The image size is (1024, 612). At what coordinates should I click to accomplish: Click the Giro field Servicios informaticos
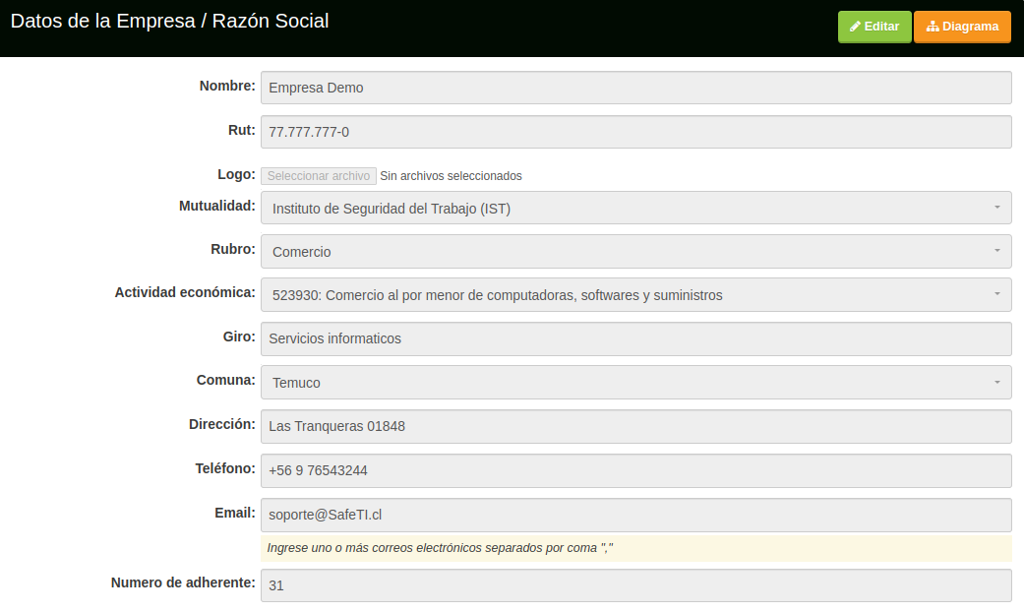pyautogui.click(x=636, y=338)
